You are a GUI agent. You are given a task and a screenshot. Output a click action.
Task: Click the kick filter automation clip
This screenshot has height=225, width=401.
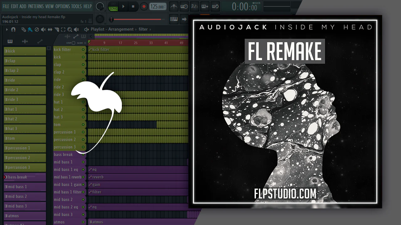138,49
